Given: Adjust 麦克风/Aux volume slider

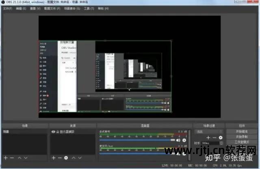Looking at the screenshot, I should coord(137,154).
